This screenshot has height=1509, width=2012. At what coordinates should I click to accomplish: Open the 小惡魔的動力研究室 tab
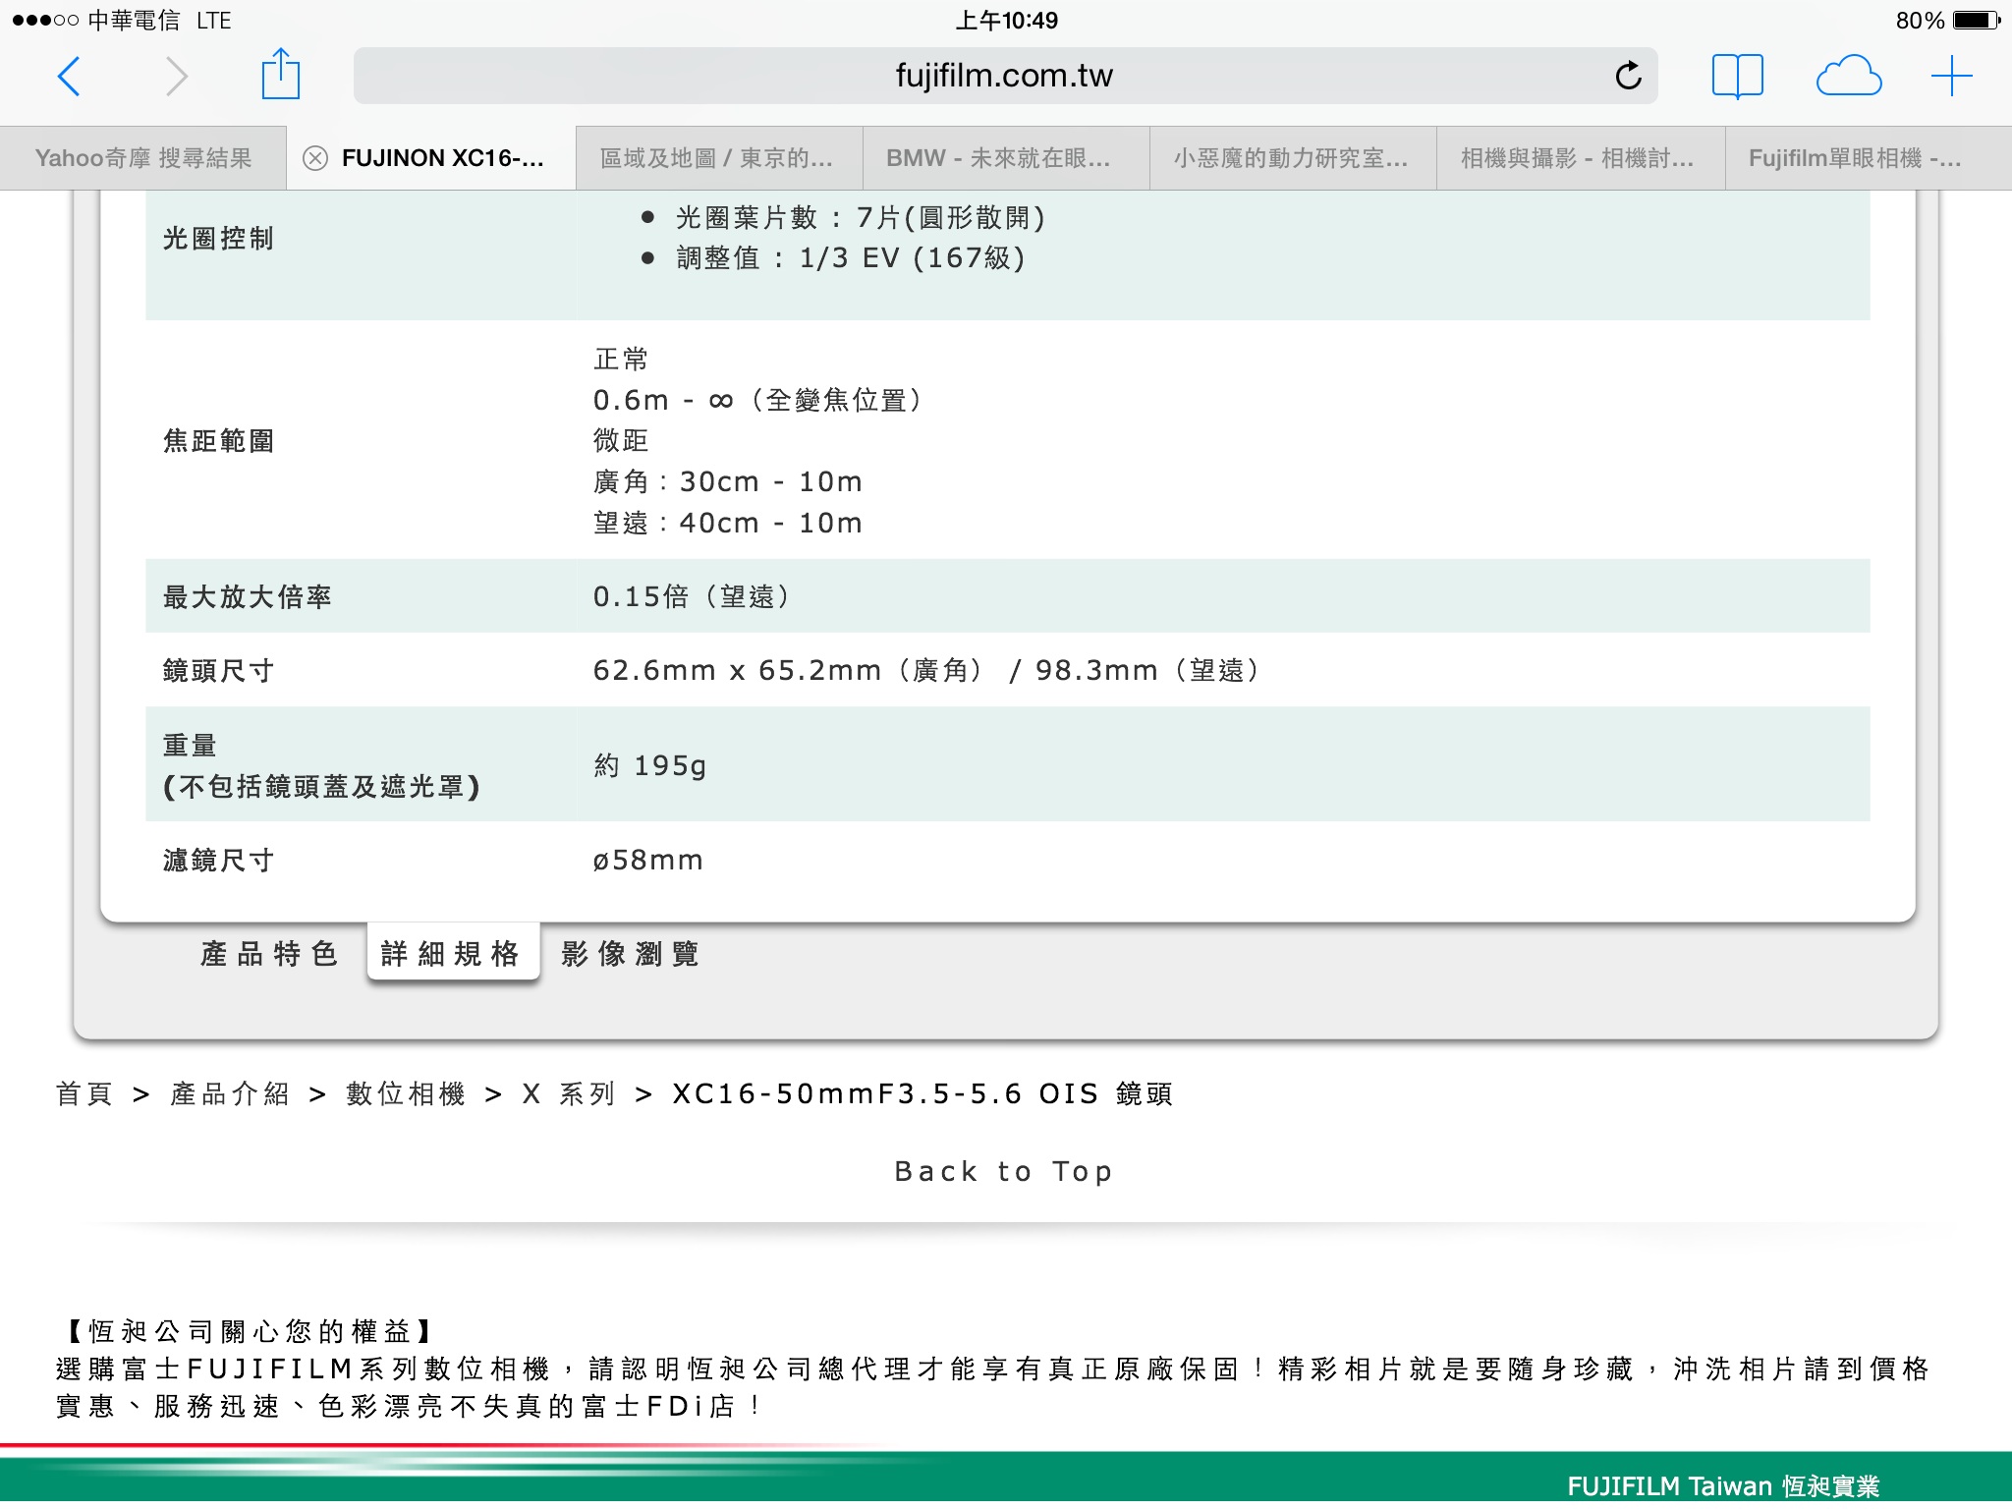[1291, 158]
